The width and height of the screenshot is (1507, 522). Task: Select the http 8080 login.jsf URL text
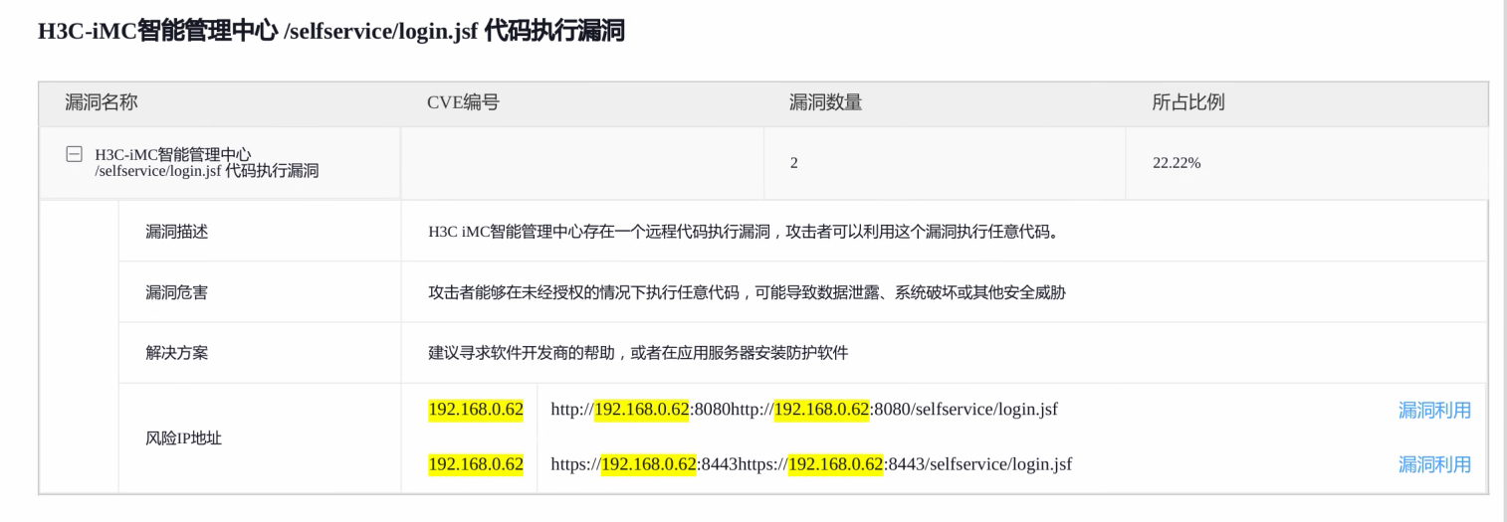804,410
